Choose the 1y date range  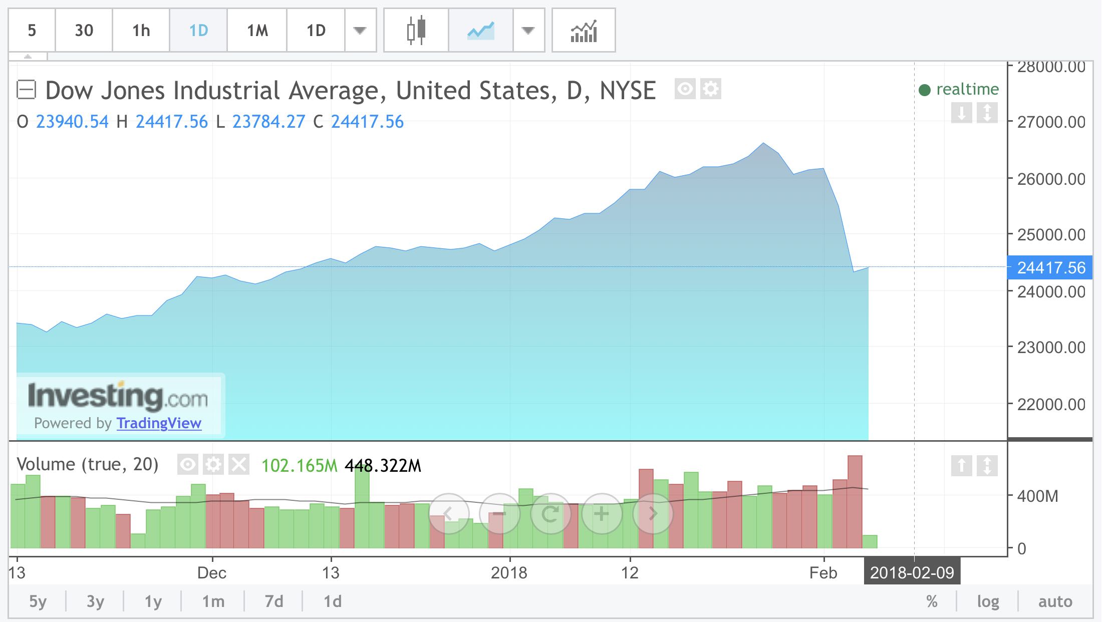point(153,601)
